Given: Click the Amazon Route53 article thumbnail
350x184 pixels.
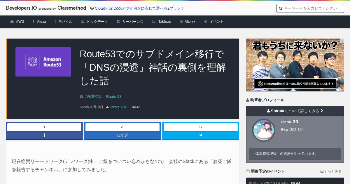Looking at the screenshot, I should [43, 62].
